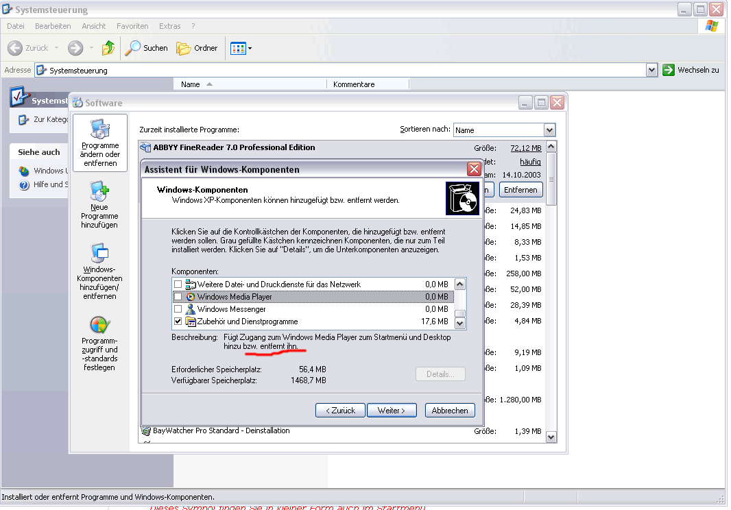The width and height of the screenshot is (731, 510).
Task: Click the Adresse input field
Action: coord(340,70)
